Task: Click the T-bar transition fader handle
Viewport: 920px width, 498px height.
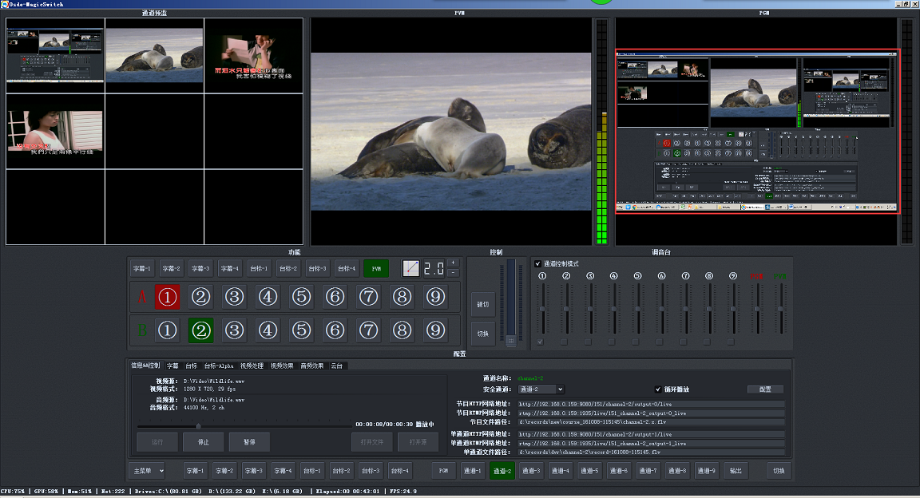Action: pyautogui.click(x=511, y=340)
